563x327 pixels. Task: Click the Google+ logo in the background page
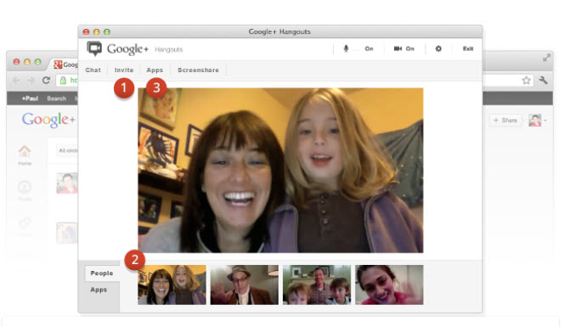pos(49,120)
